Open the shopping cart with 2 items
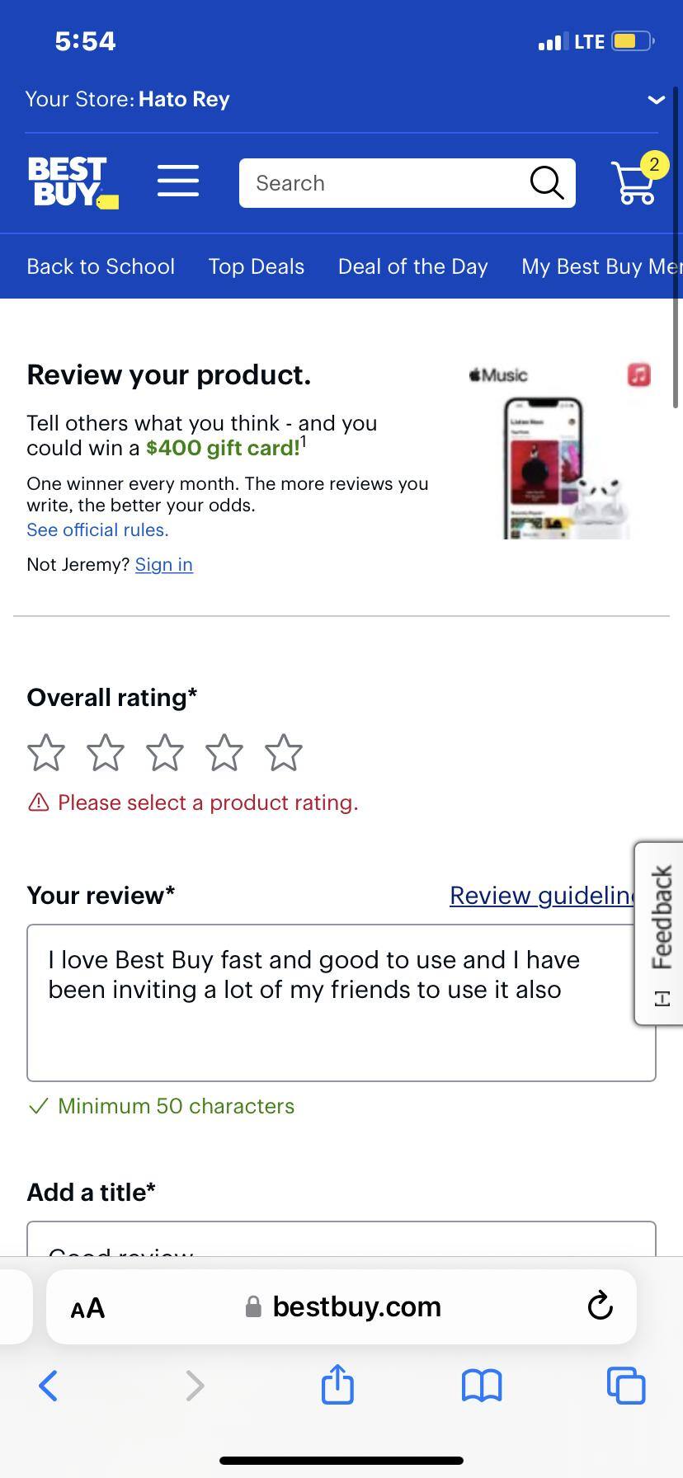The height and width of the screenshot is (1478, 683). pyautogui.click(x=634, y=181)
